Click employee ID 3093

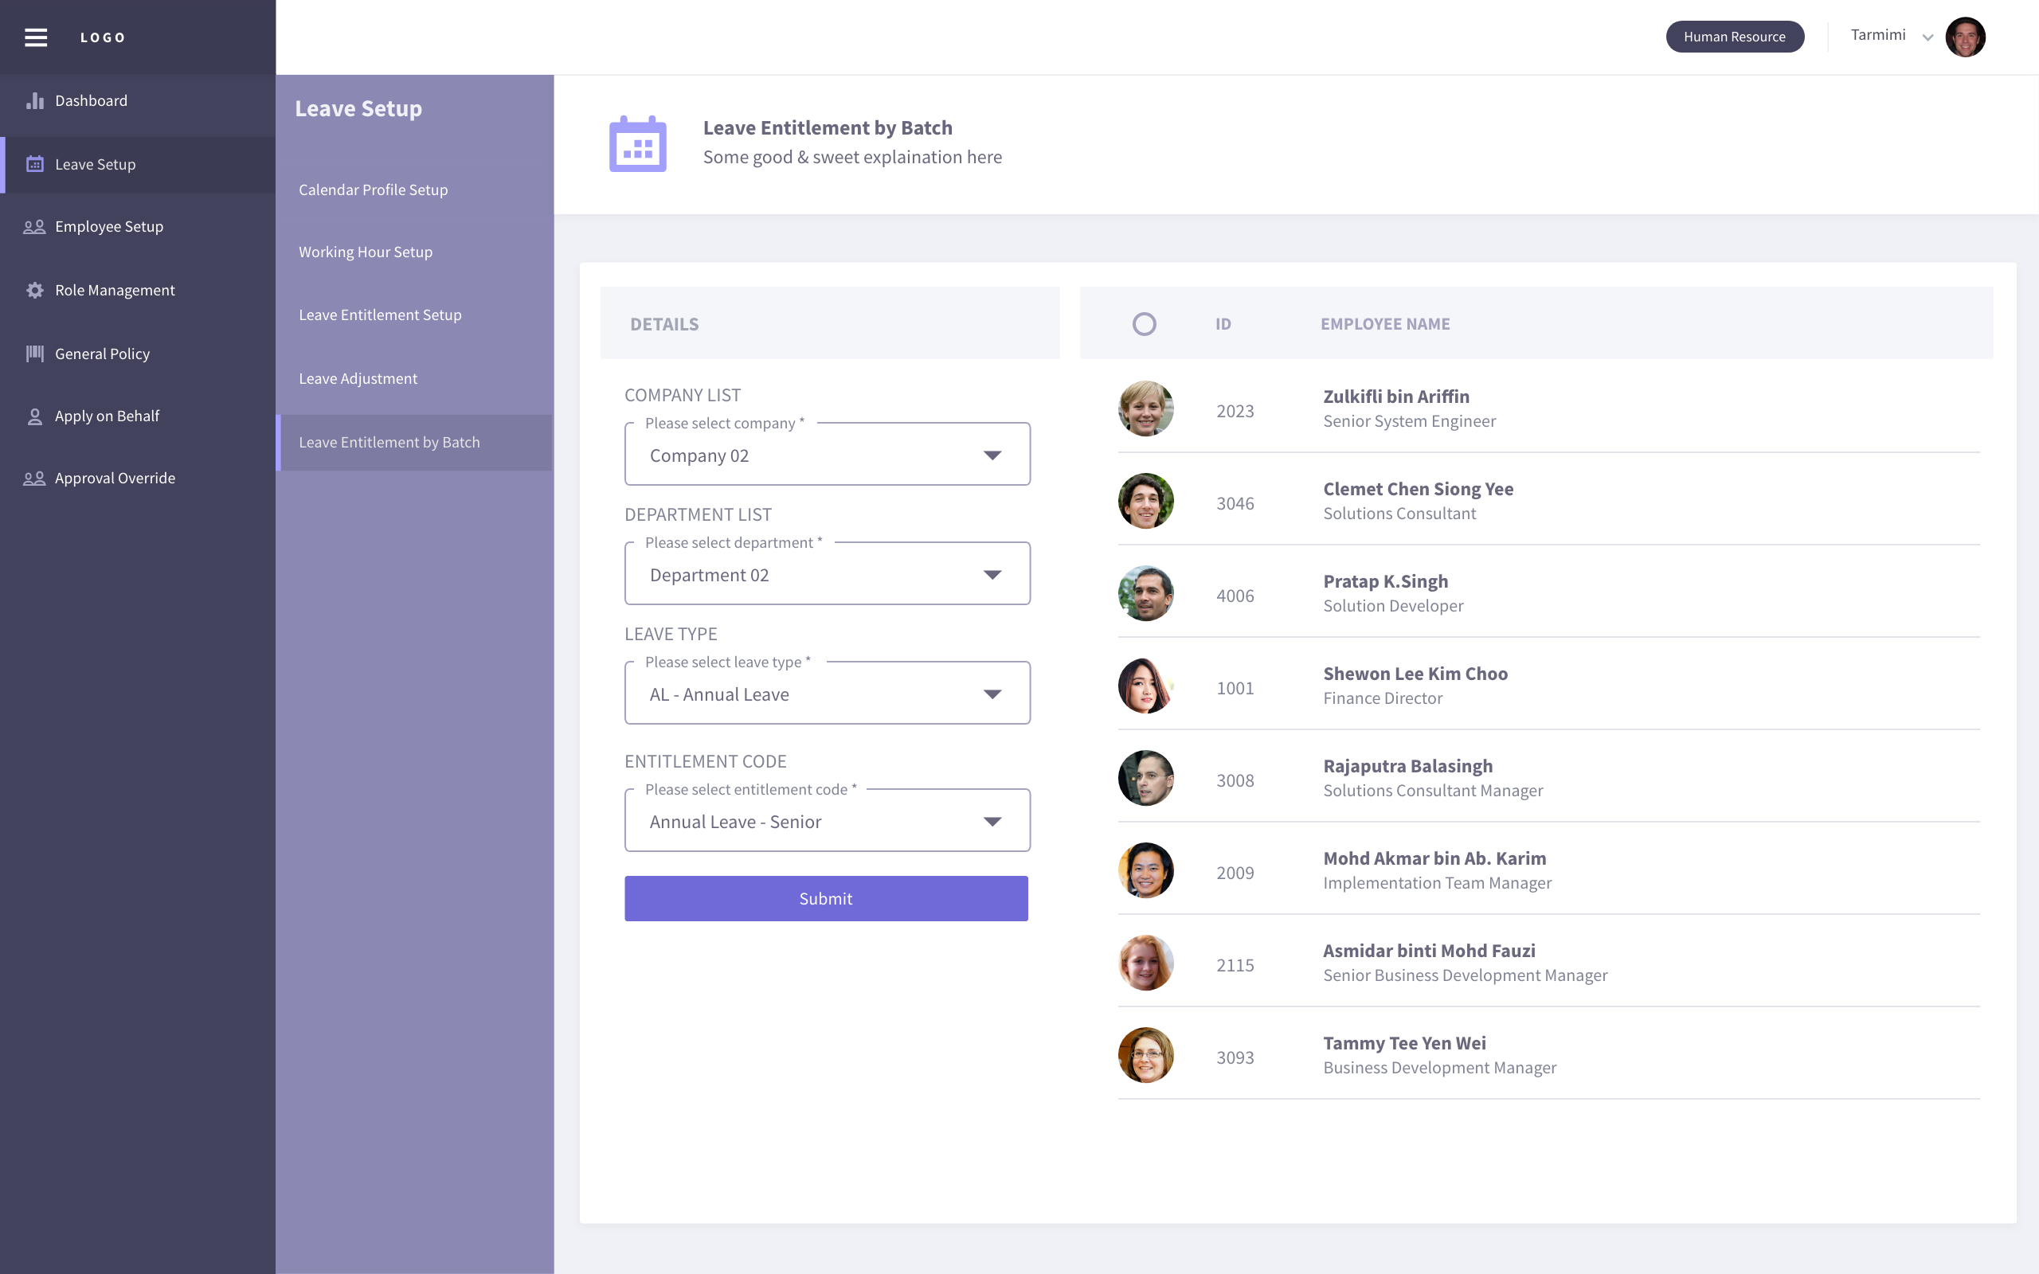pyautogui.click(x=1235, y=1057)
